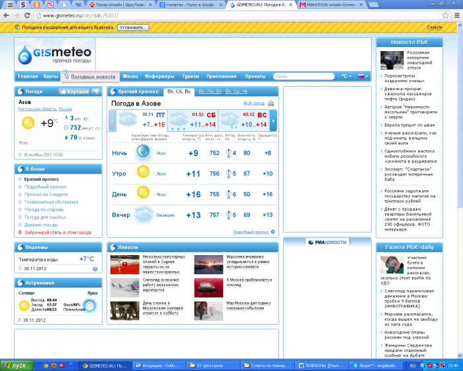The image size is (463, 371).
Task: Click the moon phase icon in Астрономия
Action: (89, 305)
